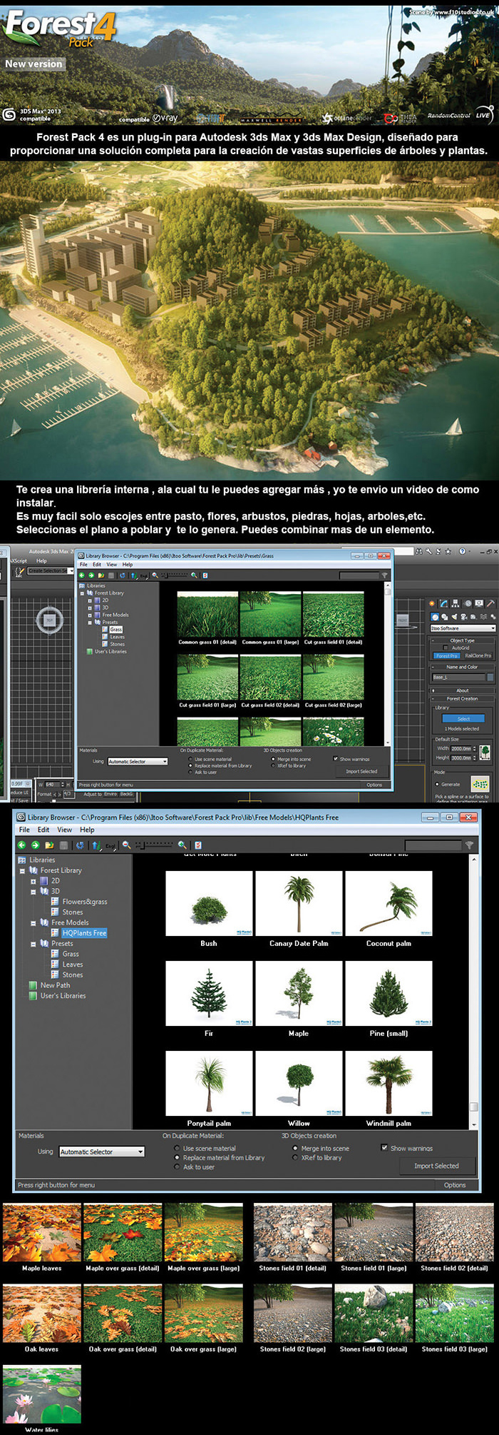The height and width of the screenshot is (1435, 499).
Task: Click the surface picker icon beside Generate
Action: pyautogui.click(x=480, y=783)
